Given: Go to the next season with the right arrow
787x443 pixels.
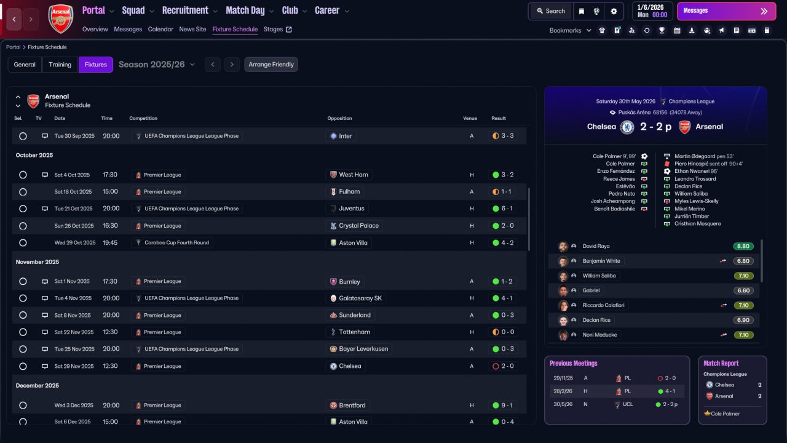Looking at the screenshot, I should point(232,65).
